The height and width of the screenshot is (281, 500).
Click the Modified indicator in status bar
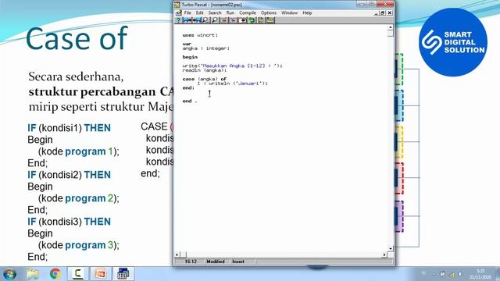click(x=216, y=261)
